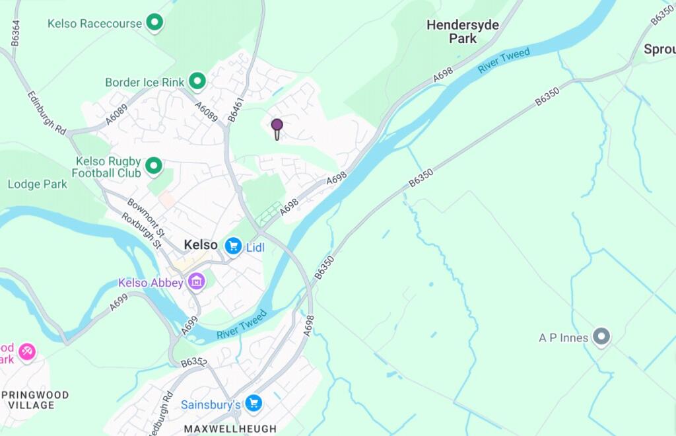Select the Kelso Racecourse text label
Viewport: 676px width, 436px height.
[94, 23]
